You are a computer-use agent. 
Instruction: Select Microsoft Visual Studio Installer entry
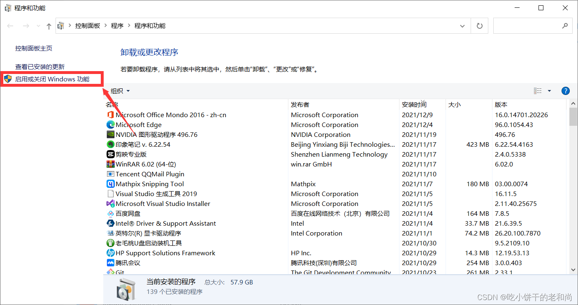pyautogui.click(x=163, y=203)
